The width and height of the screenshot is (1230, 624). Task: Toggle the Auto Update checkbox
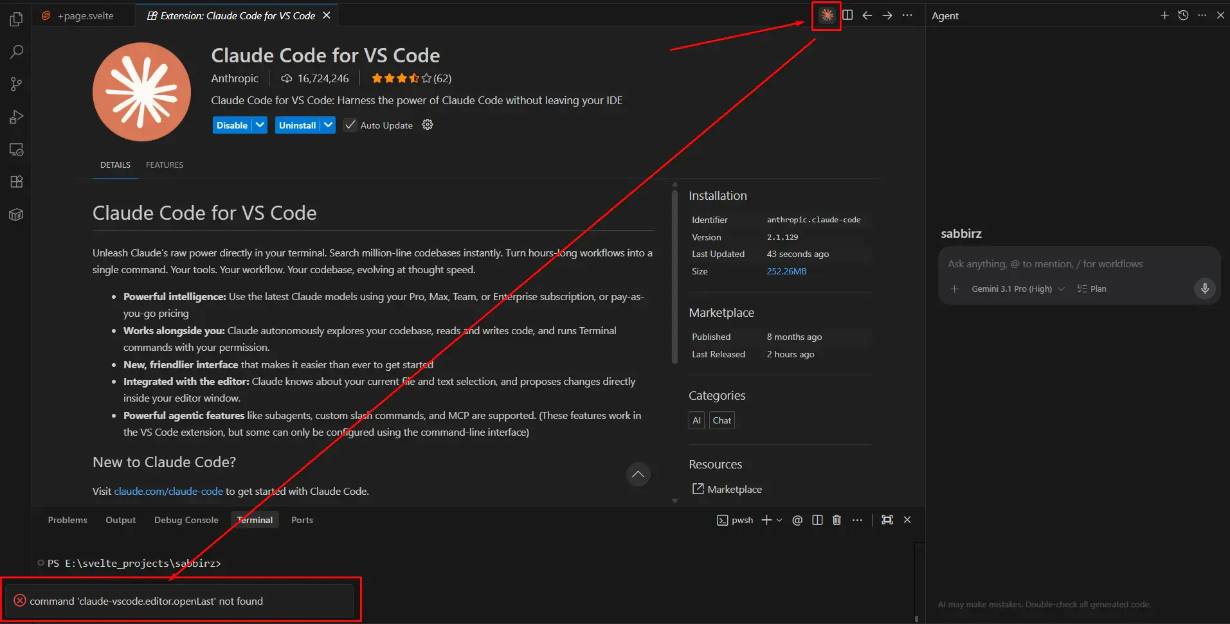pos(350,125)
